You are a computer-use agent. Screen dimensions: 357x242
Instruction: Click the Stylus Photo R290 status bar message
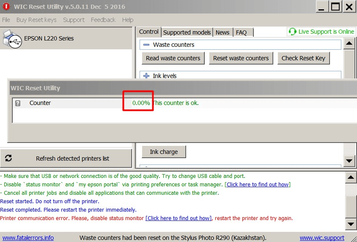(173, 238)
